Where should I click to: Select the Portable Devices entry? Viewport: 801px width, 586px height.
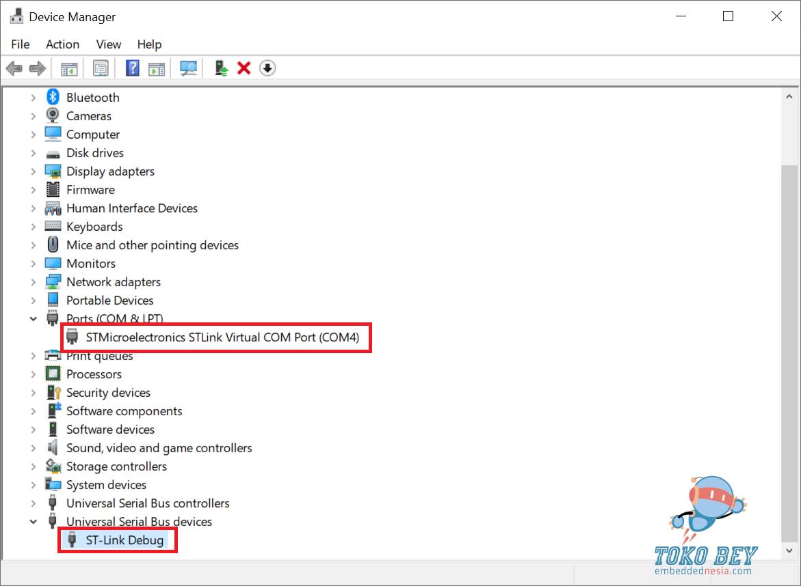110,301
